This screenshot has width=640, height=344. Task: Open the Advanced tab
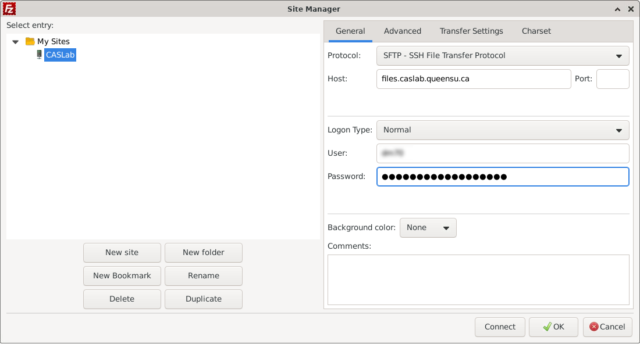pyautogui.click(x=403, y=31)
